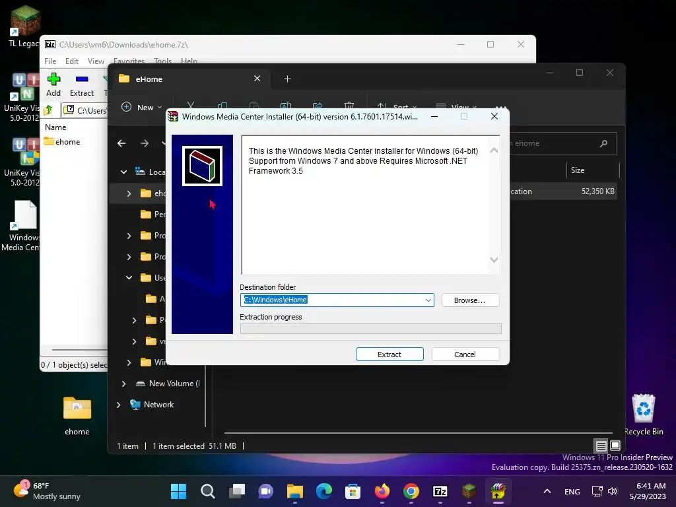Open the Chat app from the taskbar
Screen dimensions: 676x507
pyautogui.click(x=265, y=491)
